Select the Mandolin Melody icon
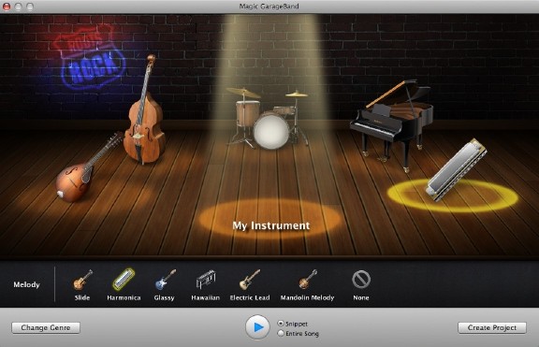Viewport: 539px width, 347px height. click(x=307, y=280)
